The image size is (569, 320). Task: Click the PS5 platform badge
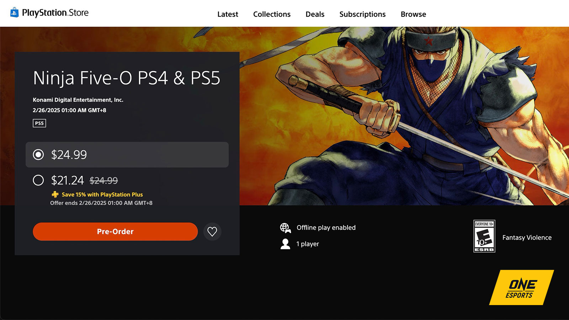click(x=39, y=123)
